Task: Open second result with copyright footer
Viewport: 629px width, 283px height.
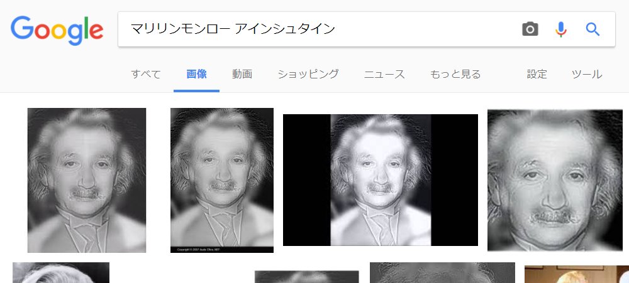Action: (222, 180)
